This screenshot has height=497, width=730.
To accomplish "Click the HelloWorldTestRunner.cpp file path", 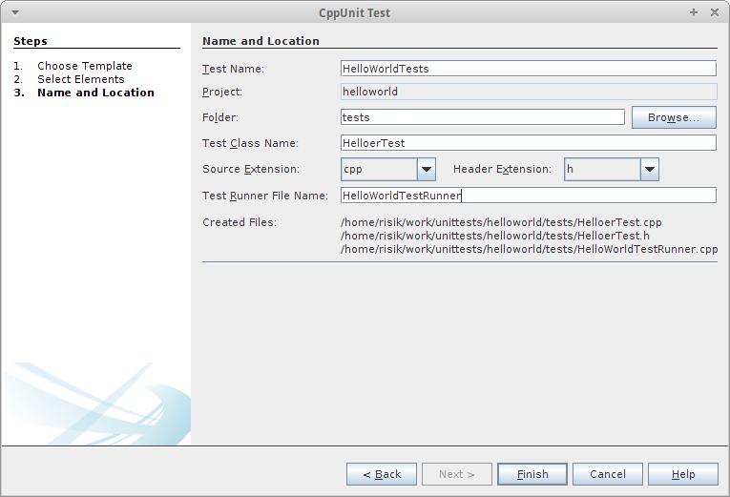I will click(x=530, y=249).
